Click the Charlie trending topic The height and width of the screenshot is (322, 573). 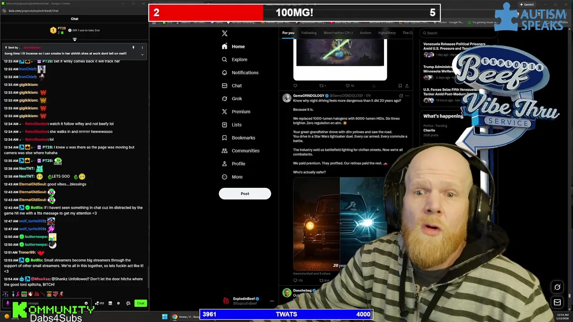click(x=429, y=130)
